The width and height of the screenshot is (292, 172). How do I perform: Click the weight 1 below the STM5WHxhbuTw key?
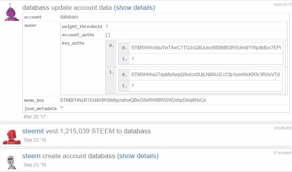tap(133, 59)
